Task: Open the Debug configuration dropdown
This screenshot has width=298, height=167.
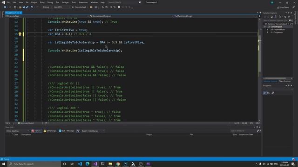Action: pos(47,7)
